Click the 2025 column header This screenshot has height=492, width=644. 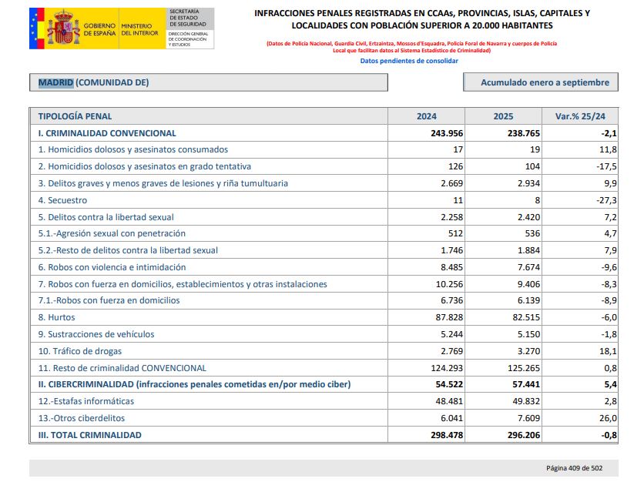(x=503, y=116)
